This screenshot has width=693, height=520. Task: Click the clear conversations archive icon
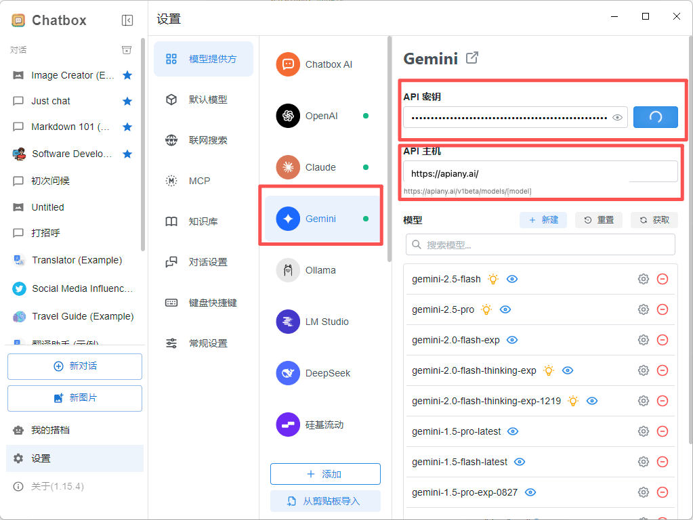[127, 50]
